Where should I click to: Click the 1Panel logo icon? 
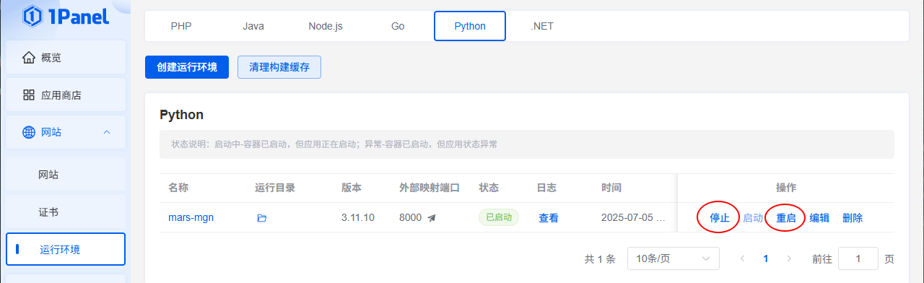pos(32,15)
